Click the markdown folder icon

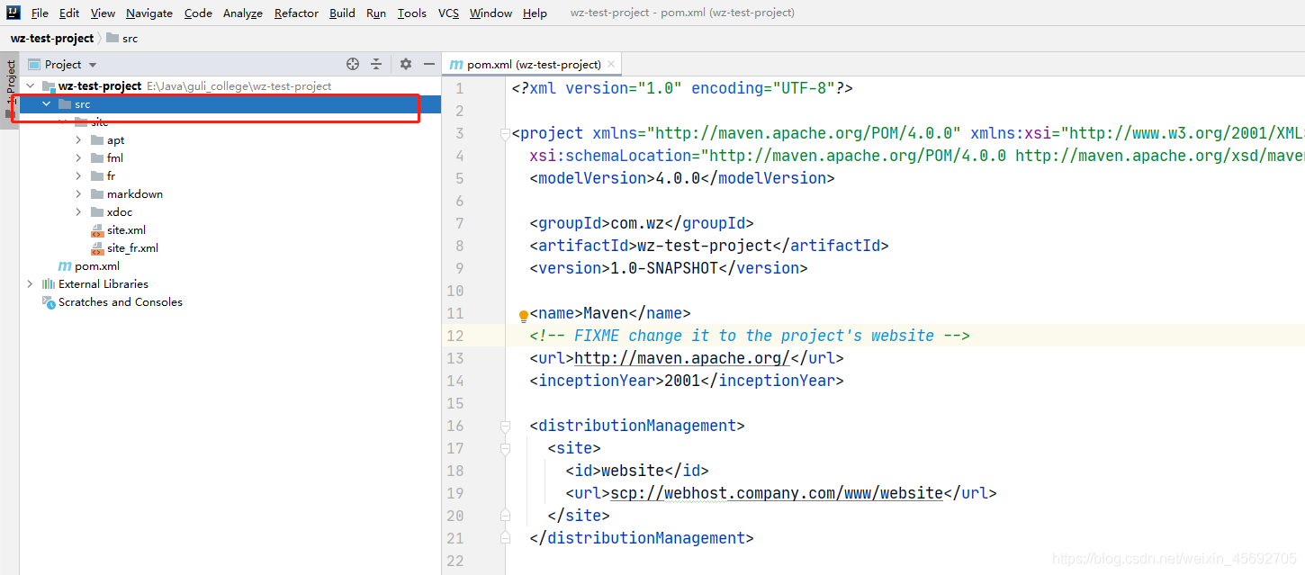click(97, 194)
